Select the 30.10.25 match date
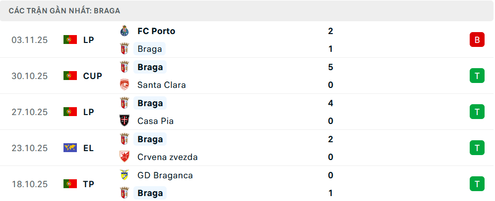Image resolution: width=495 pixels, height=201 pixels. click(x=30, y=76)
